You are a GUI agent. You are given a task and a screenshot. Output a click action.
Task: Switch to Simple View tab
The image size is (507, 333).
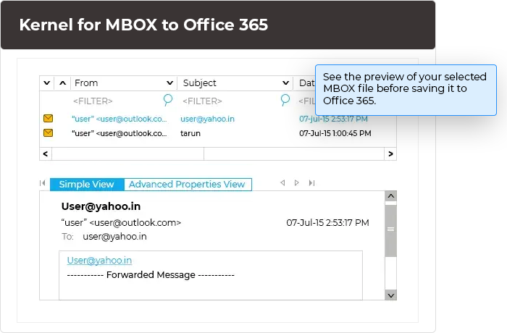coord(87,185)
